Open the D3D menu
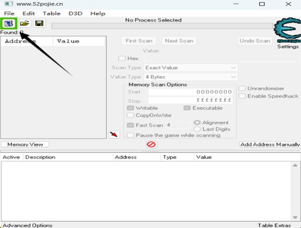301x228 pixels. pos(75,13)
